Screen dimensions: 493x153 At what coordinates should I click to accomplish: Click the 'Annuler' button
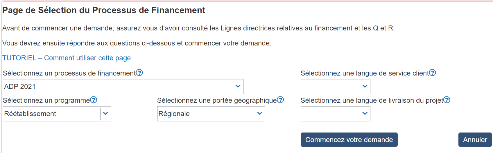[475, 140]
